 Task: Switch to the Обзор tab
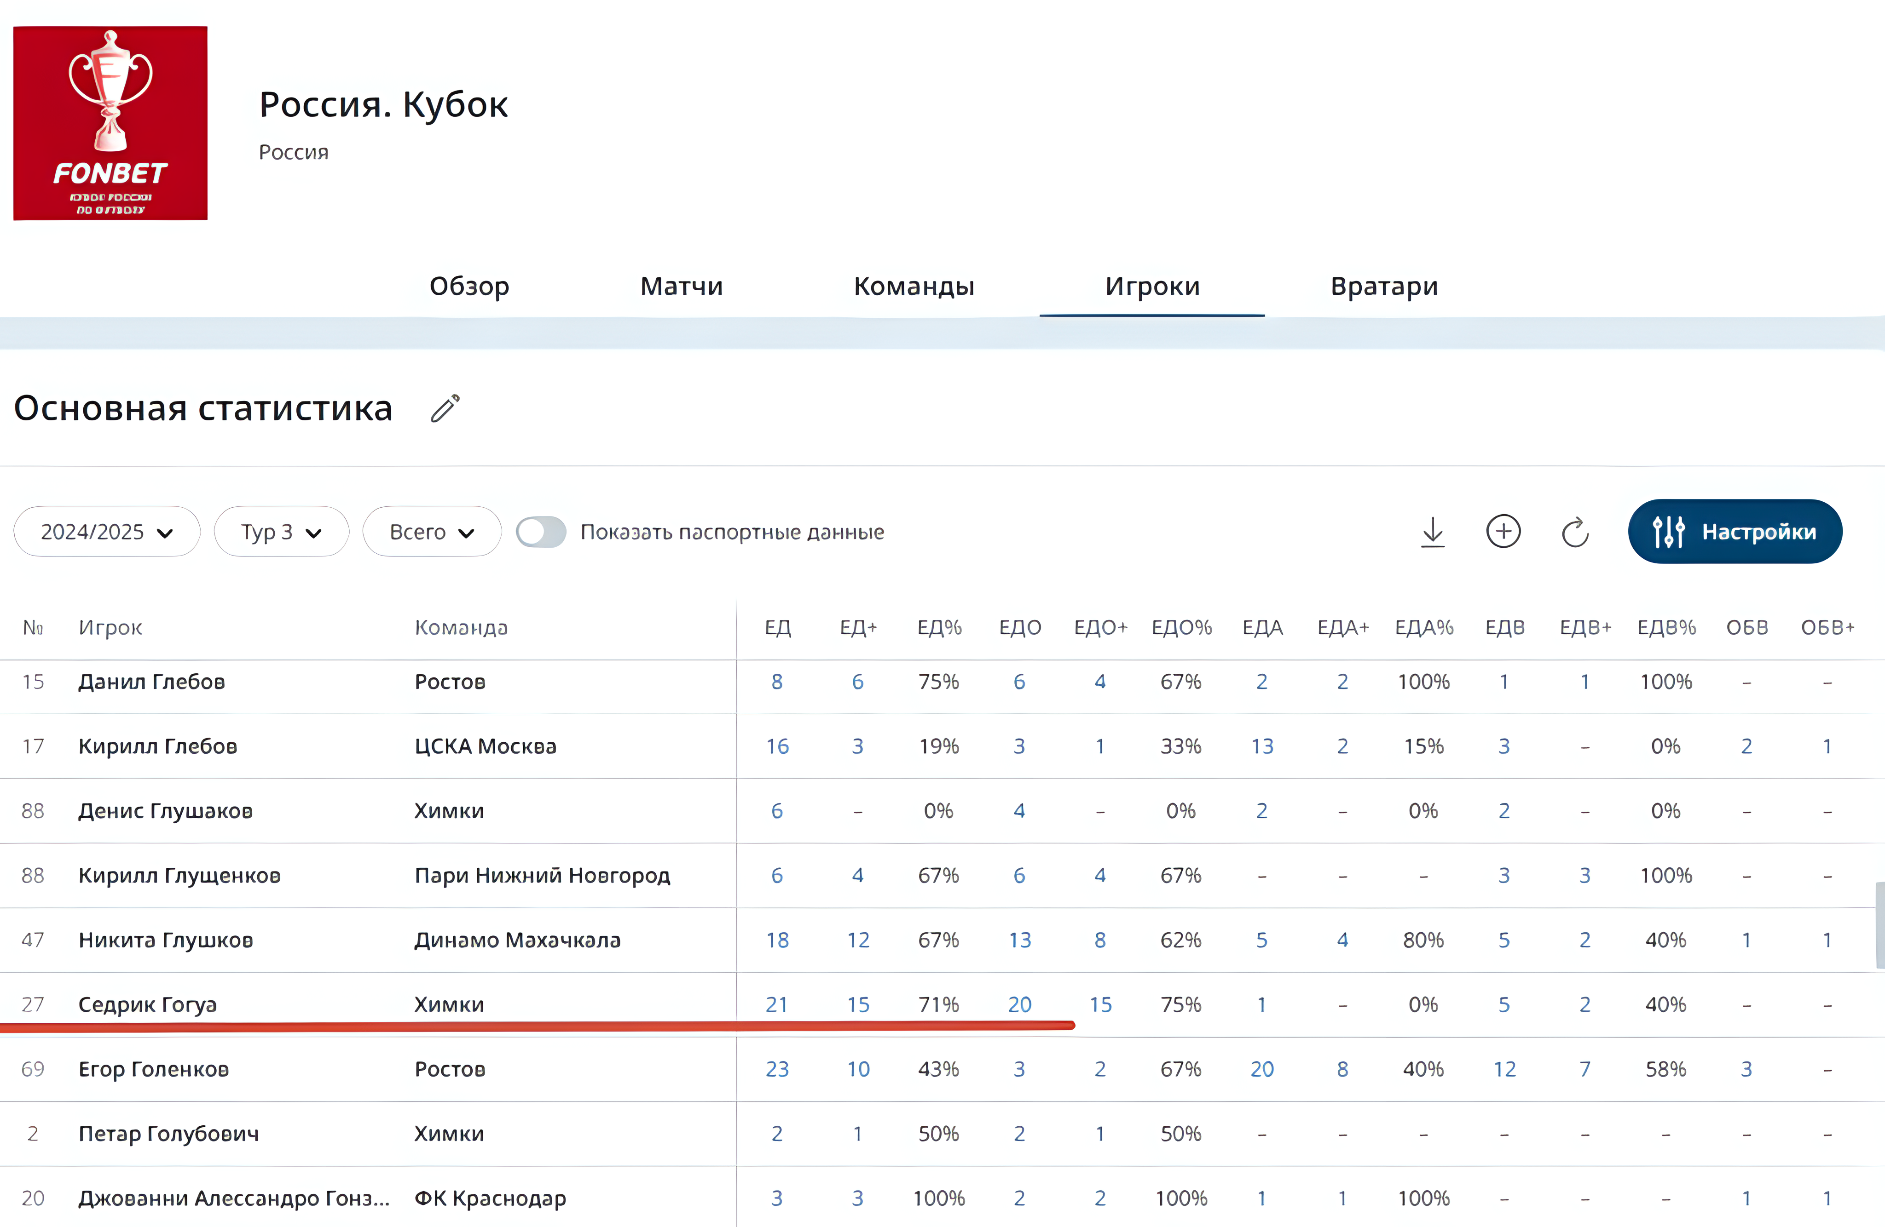(469, 286)
